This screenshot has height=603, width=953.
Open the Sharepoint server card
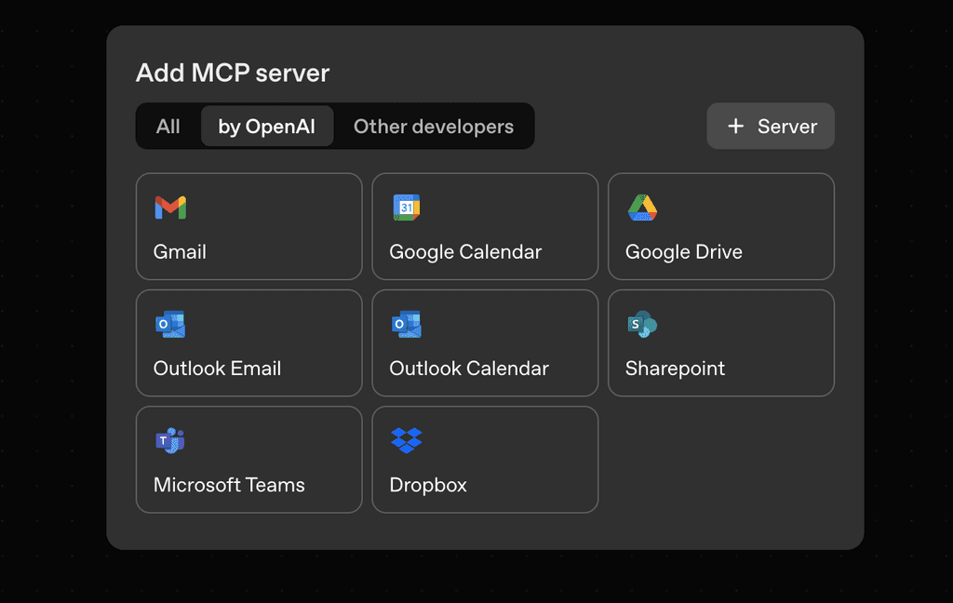[x=721, y=342]
